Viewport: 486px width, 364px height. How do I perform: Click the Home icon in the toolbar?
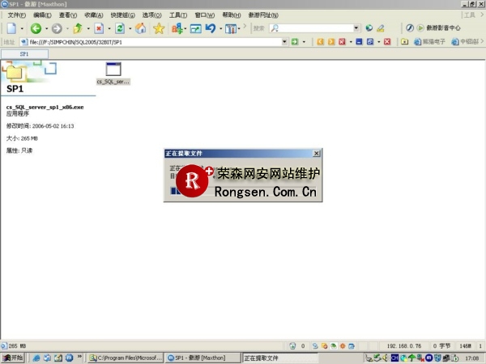pyautogui.click(x=140, y=28)
